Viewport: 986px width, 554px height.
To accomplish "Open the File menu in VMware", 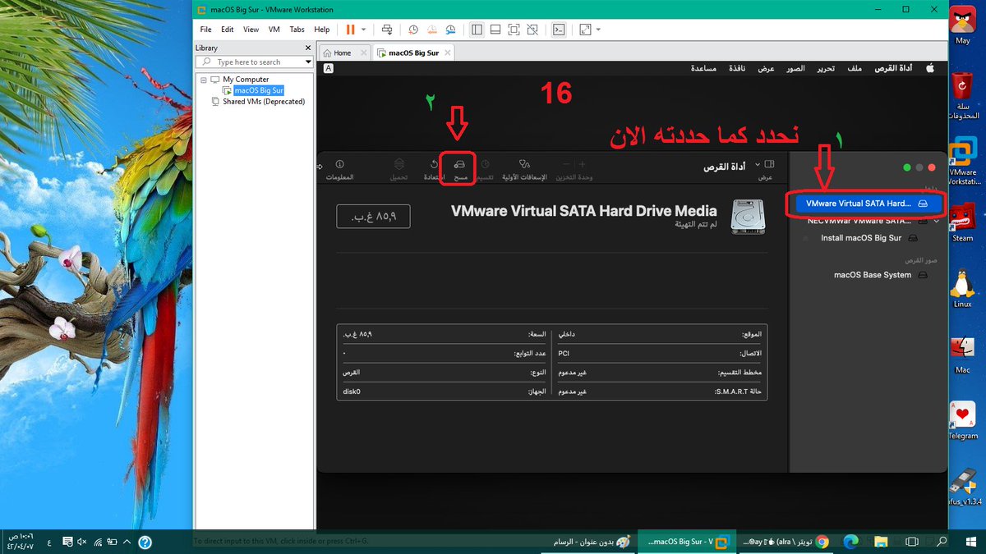I will point(206,30).
